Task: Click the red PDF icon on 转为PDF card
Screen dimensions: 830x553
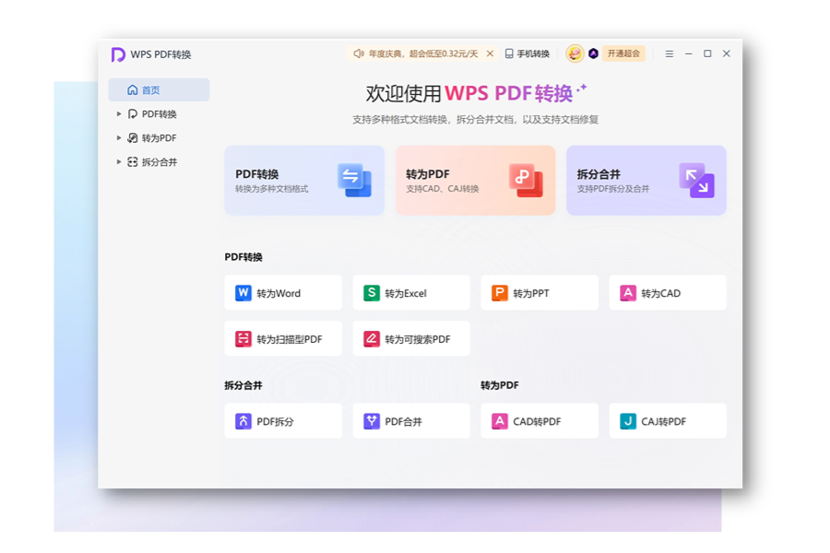Action: [x=526, y=180]
